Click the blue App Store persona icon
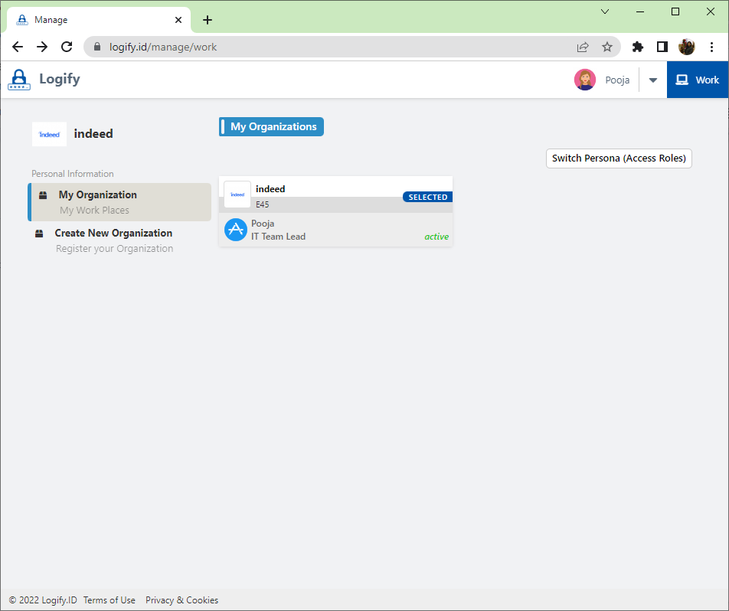Screen dimensions: 729x611 [x=236, y=230]
